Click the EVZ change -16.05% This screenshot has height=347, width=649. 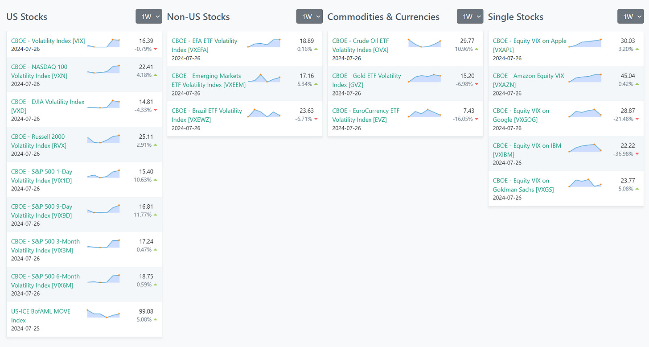463,119
